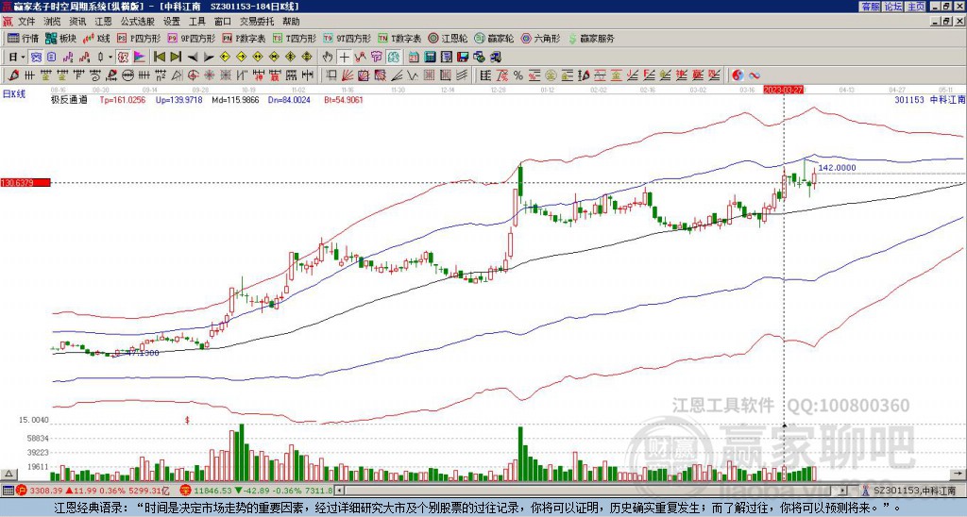Open the 六角形 hexagon tool

click(540, 38)
